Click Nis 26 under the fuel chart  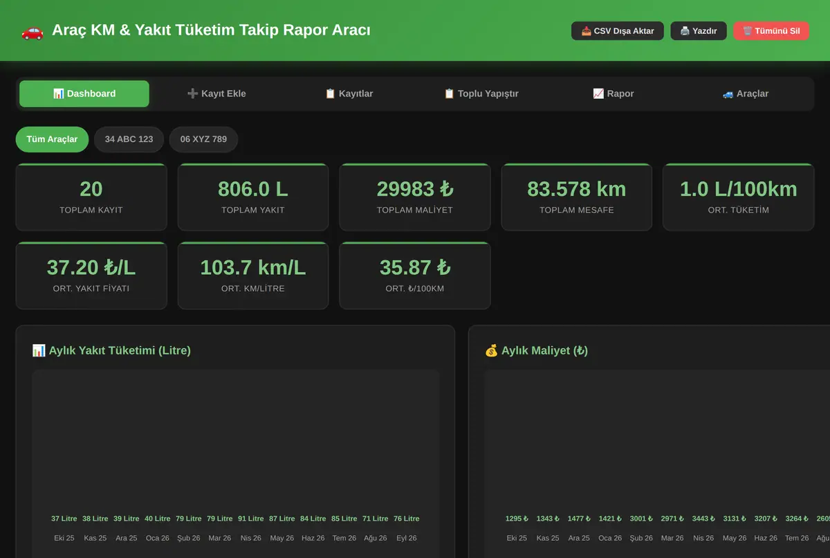point(251,538)
